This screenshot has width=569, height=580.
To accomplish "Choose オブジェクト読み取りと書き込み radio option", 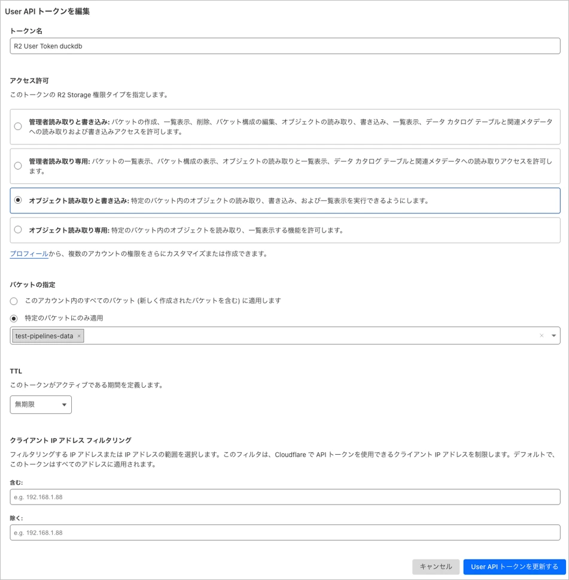I will click(x=18, y=201).
